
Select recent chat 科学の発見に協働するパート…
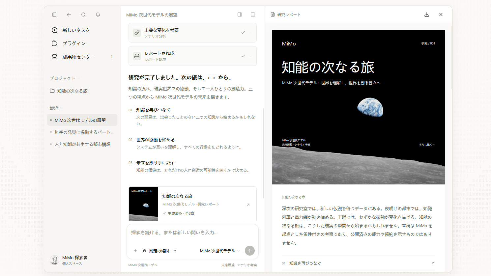[82, 132]
